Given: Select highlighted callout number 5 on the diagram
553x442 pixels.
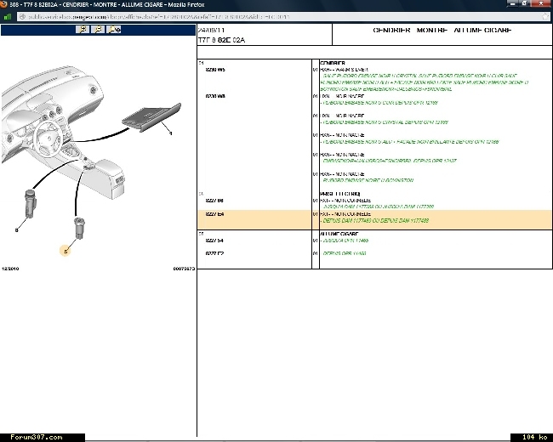Looking at the screenshot, I should pos(66,251).
